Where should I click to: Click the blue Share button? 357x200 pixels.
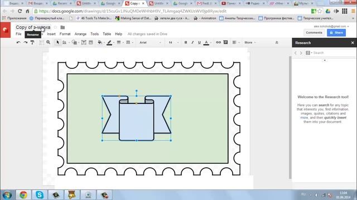pyautogui.click(x=336, y=32)
